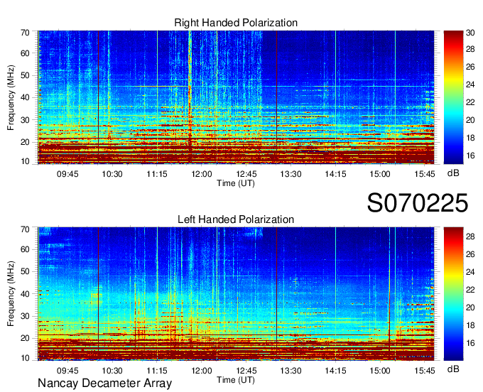Click the dB unit label of Right Handed colorbar

coord(453,173)
